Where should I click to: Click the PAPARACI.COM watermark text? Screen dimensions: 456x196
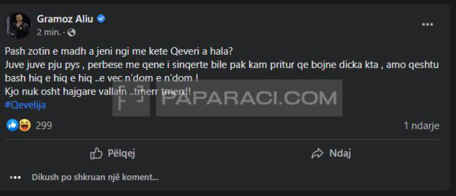click(249, 98)
